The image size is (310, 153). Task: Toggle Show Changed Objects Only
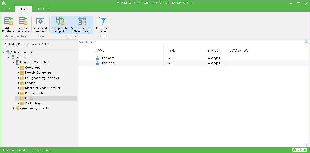pos(81,25)
